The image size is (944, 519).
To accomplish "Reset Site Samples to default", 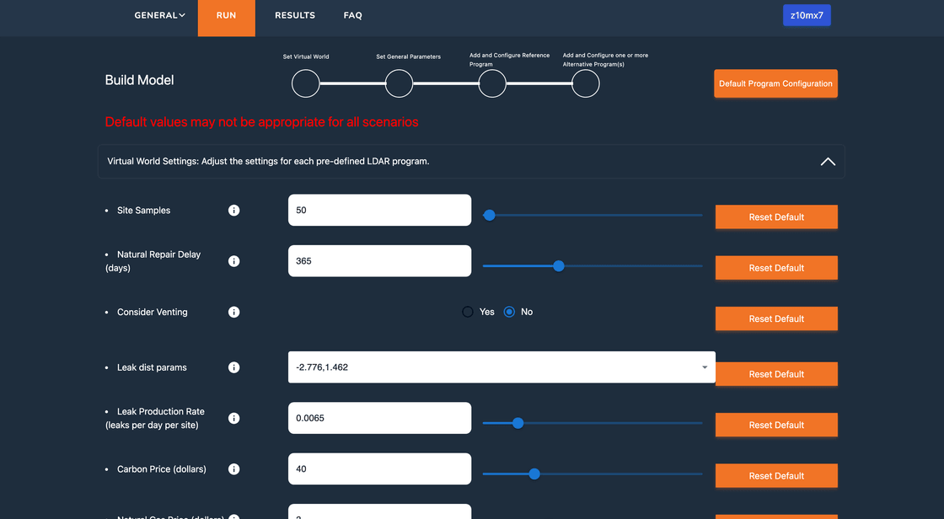I will [x=776, y=217].
